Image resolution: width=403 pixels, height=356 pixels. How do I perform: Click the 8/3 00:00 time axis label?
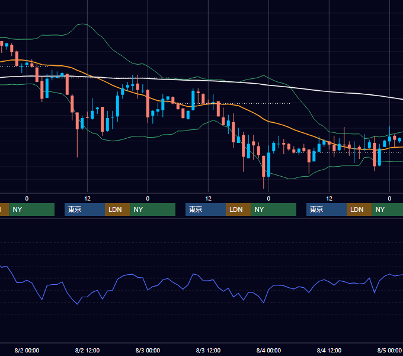coord(148,350)
